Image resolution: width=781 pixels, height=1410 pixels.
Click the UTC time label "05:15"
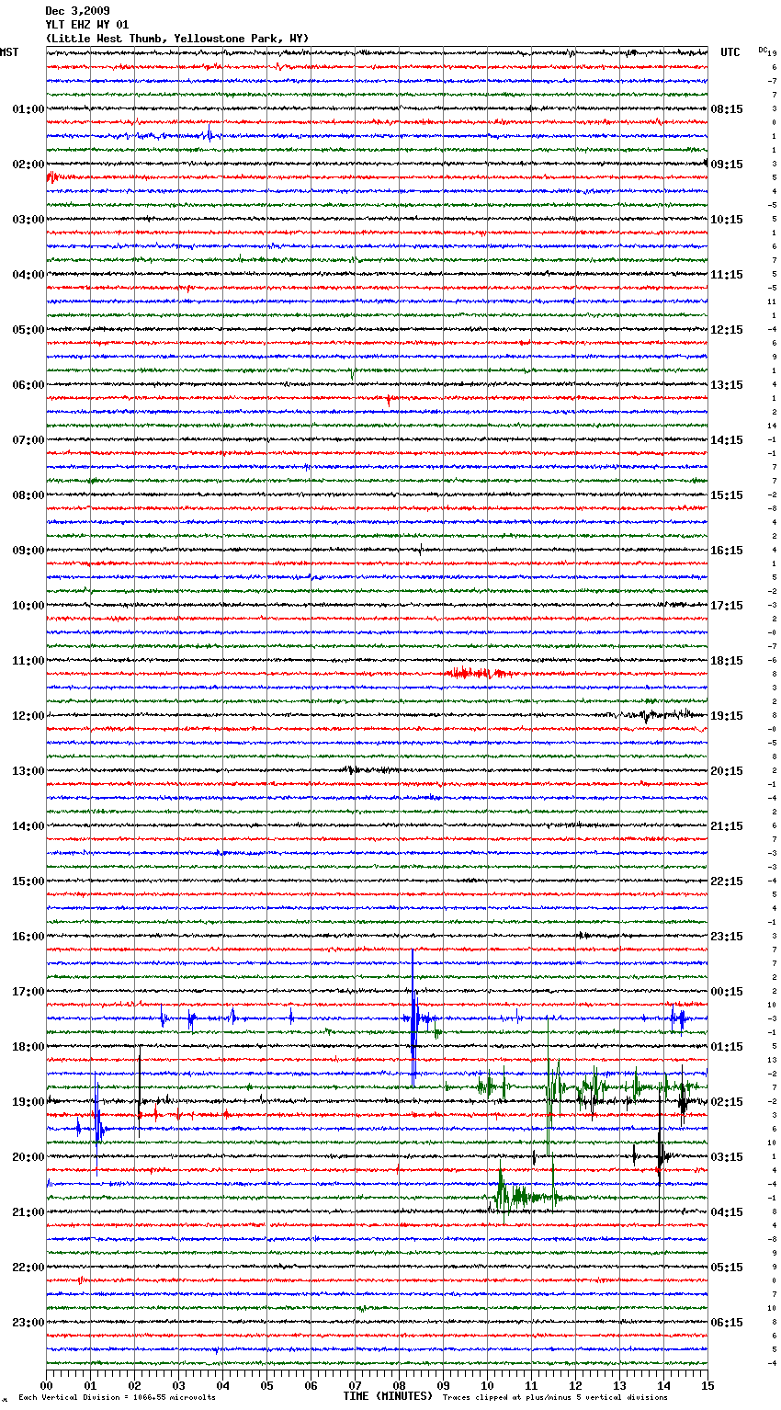(727, 1268)
